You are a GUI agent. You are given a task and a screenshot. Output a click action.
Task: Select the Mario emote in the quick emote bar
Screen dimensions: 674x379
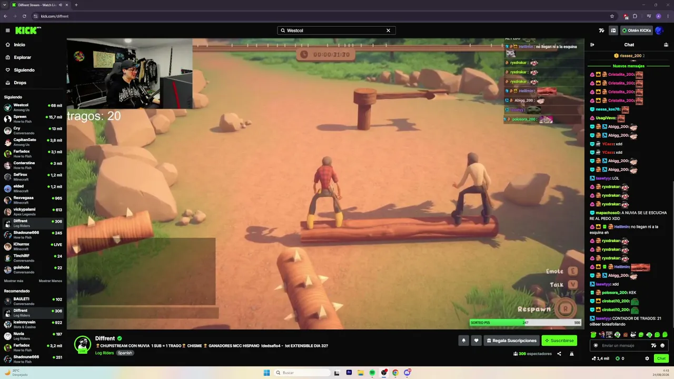601,335
